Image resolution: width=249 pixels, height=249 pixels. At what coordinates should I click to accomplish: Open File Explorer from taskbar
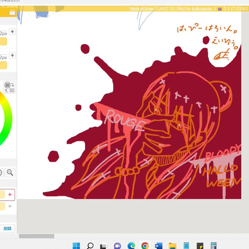[x=172, y=246]
